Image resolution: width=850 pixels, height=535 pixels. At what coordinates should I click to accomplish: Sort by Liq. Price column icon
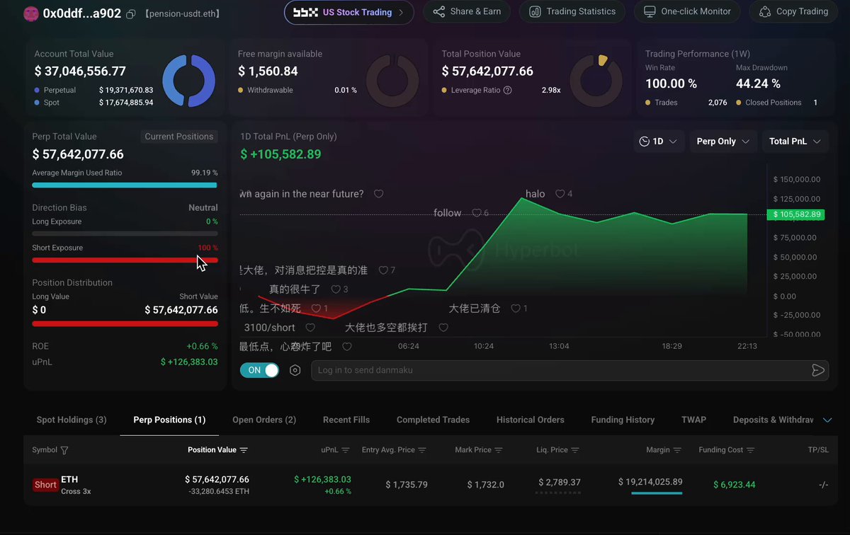[575, 450]
